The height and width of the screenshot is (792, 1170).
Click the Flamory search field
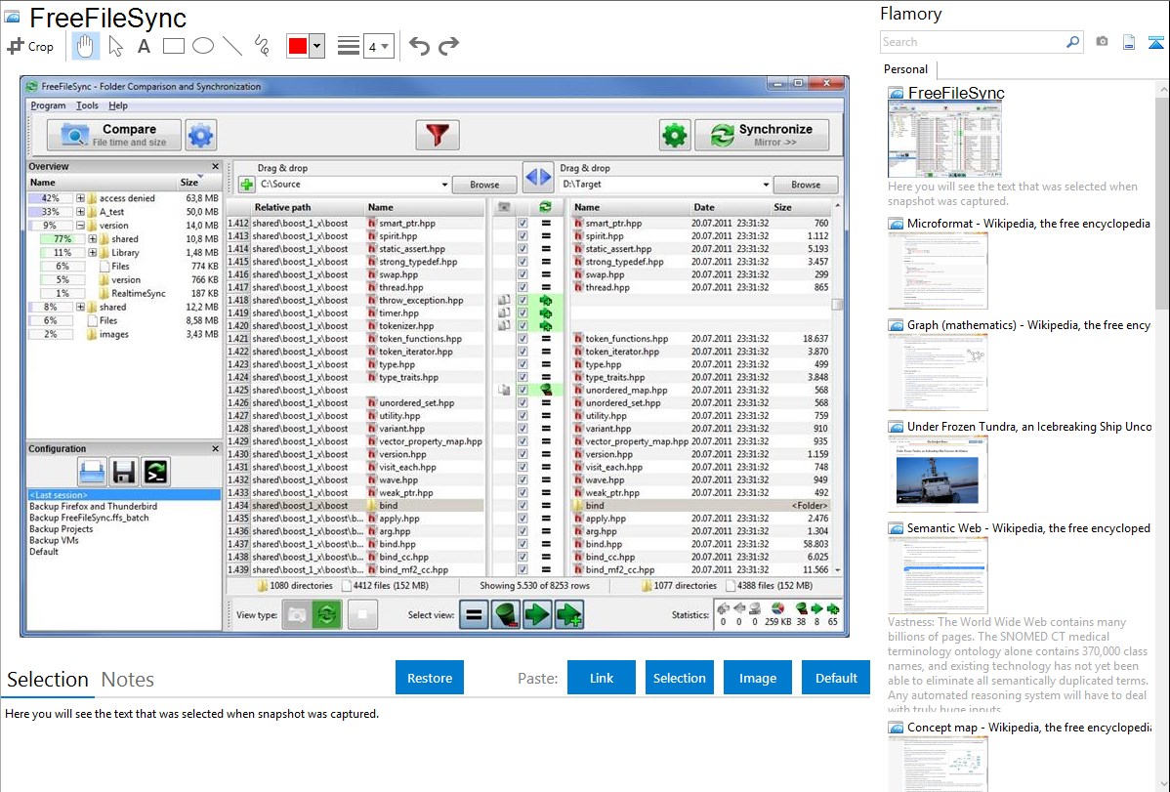tap(972, 42)
